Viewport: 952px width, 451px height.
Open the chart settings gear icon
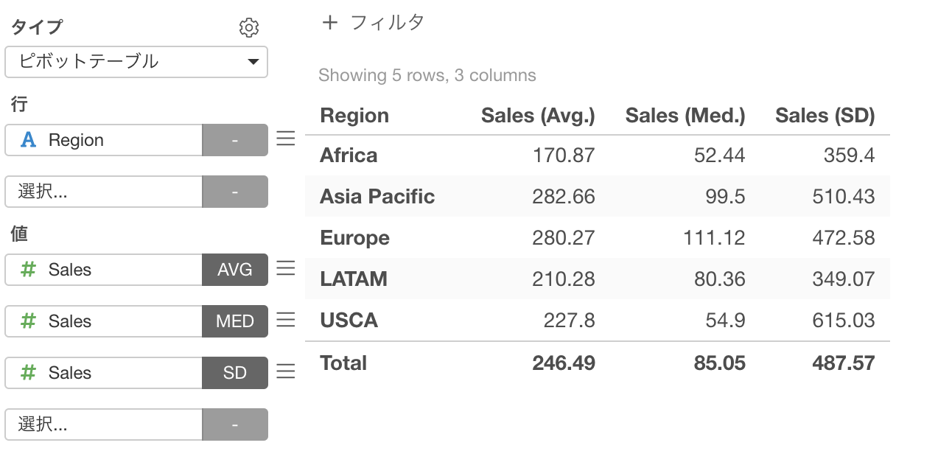pyautogui.click(x=249, y=28)
